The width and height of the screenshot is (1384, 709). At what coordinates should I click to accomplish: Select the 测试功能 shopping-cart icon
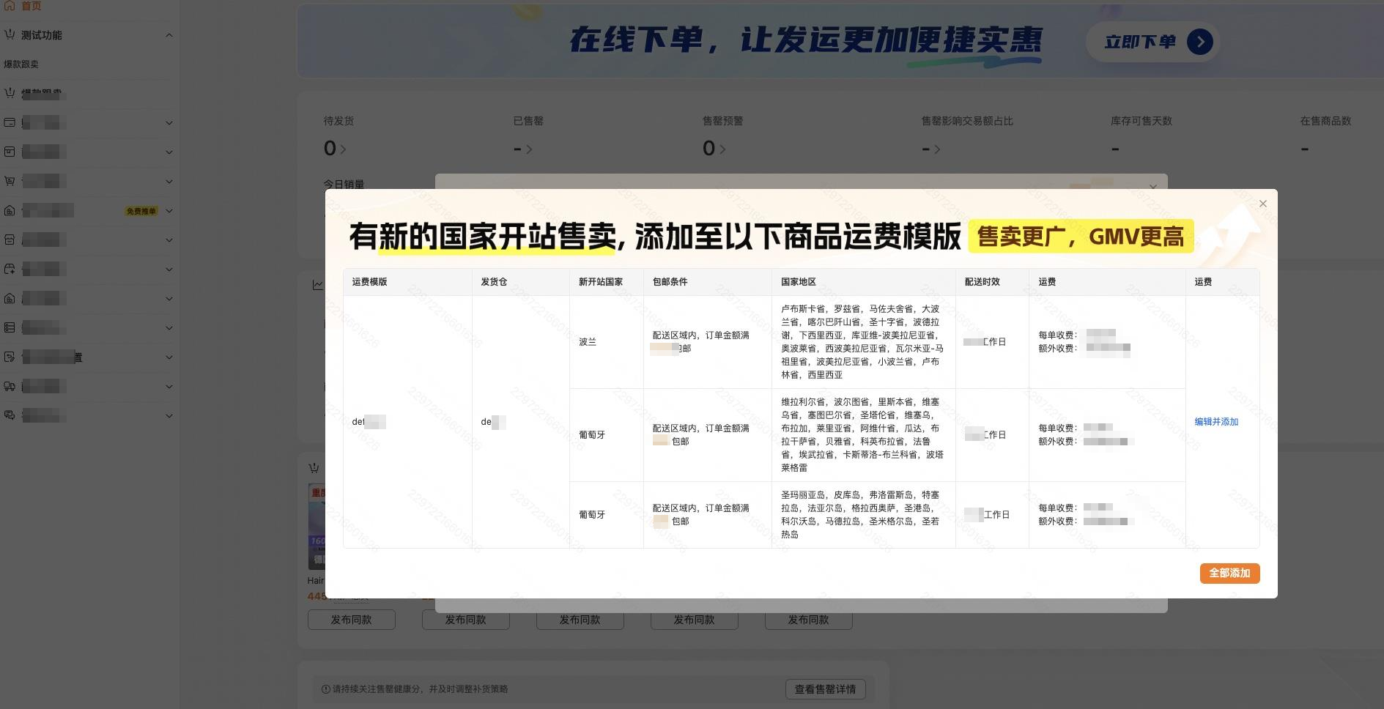click(10, 34)
